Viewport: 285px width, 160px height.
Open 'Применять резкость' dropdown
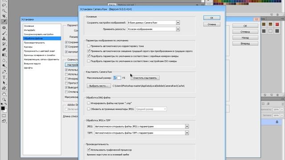(178, 29)
